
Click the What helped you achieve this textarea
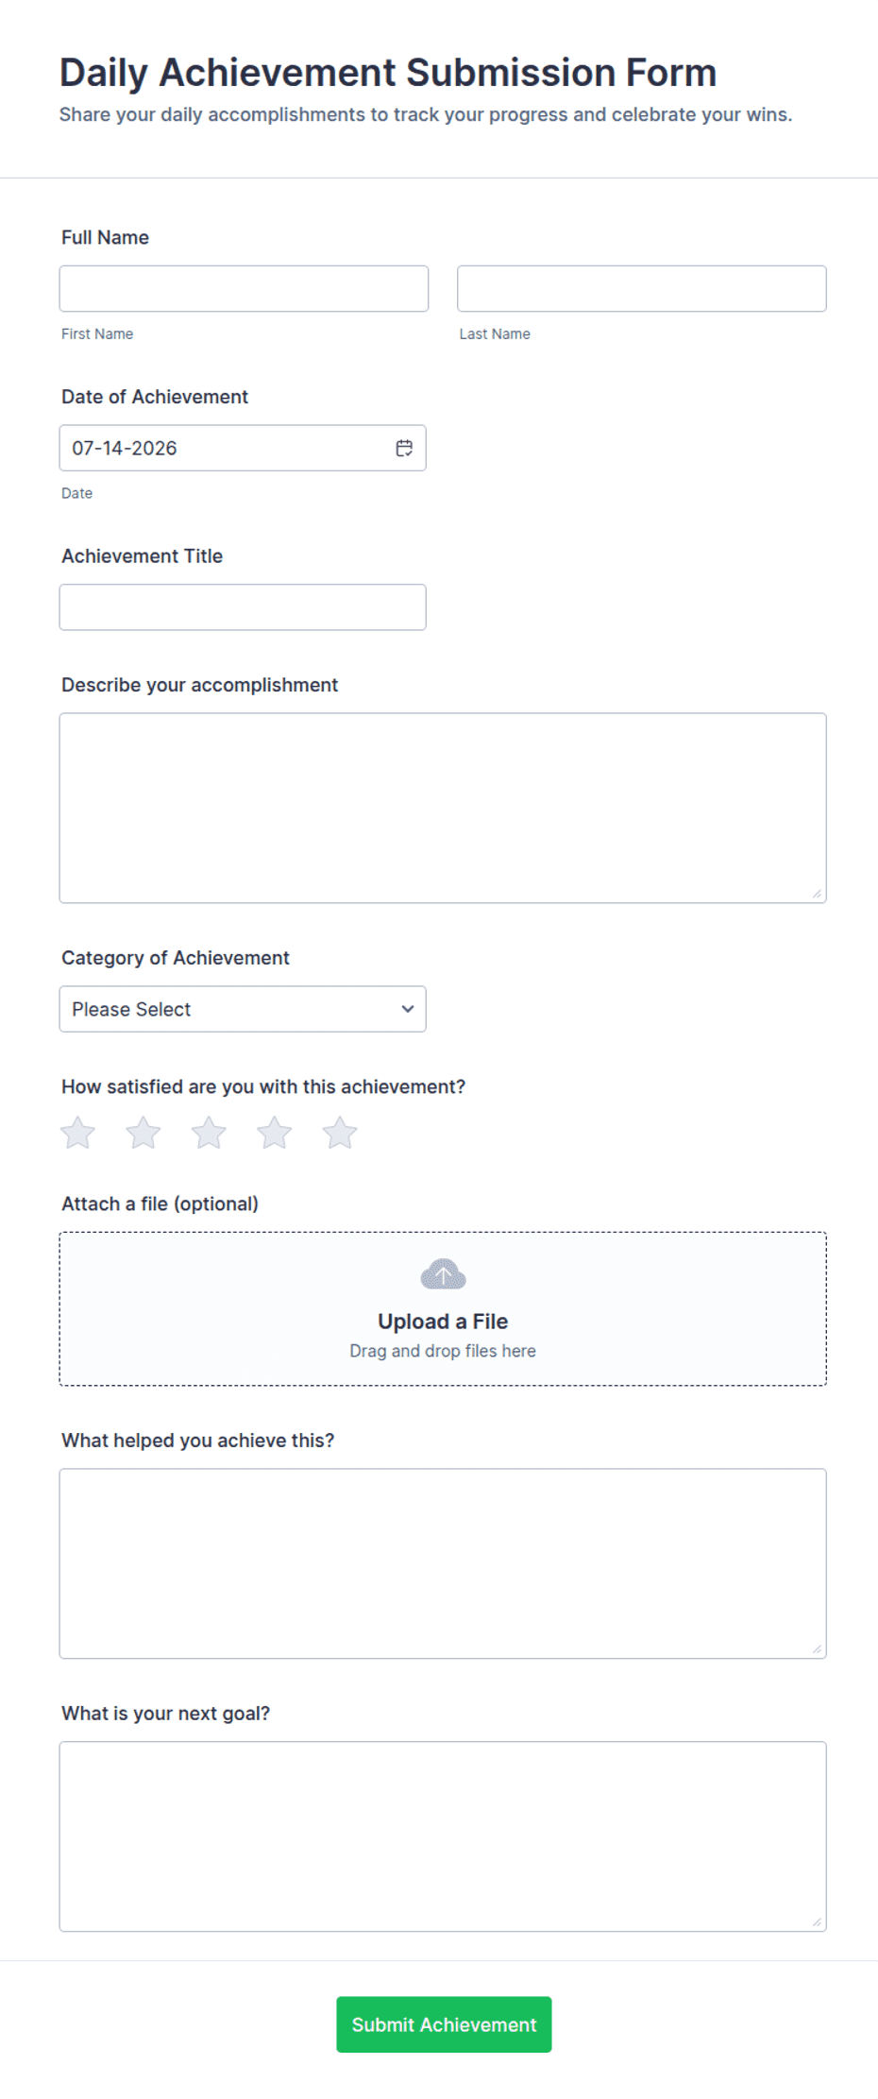[x=443, y=1563]
